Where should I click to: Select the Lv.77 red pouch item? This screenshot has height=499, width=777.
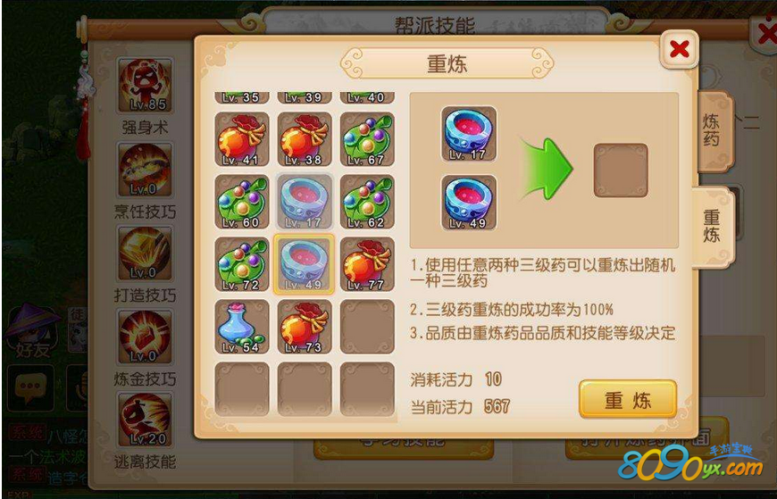[367, 264]
